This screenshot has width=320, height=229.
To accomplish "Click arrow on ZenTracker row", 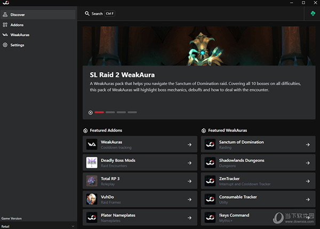I will coord(308,181).
